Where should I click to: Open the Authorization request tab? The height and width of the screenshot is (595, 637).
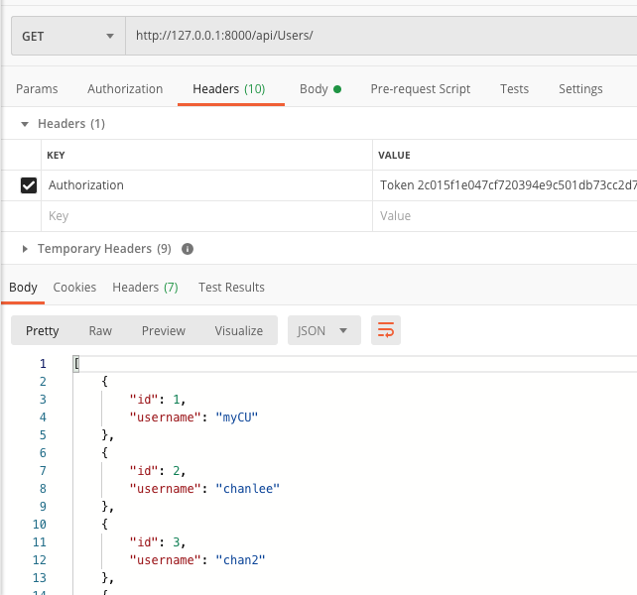(x=125, y=89)
